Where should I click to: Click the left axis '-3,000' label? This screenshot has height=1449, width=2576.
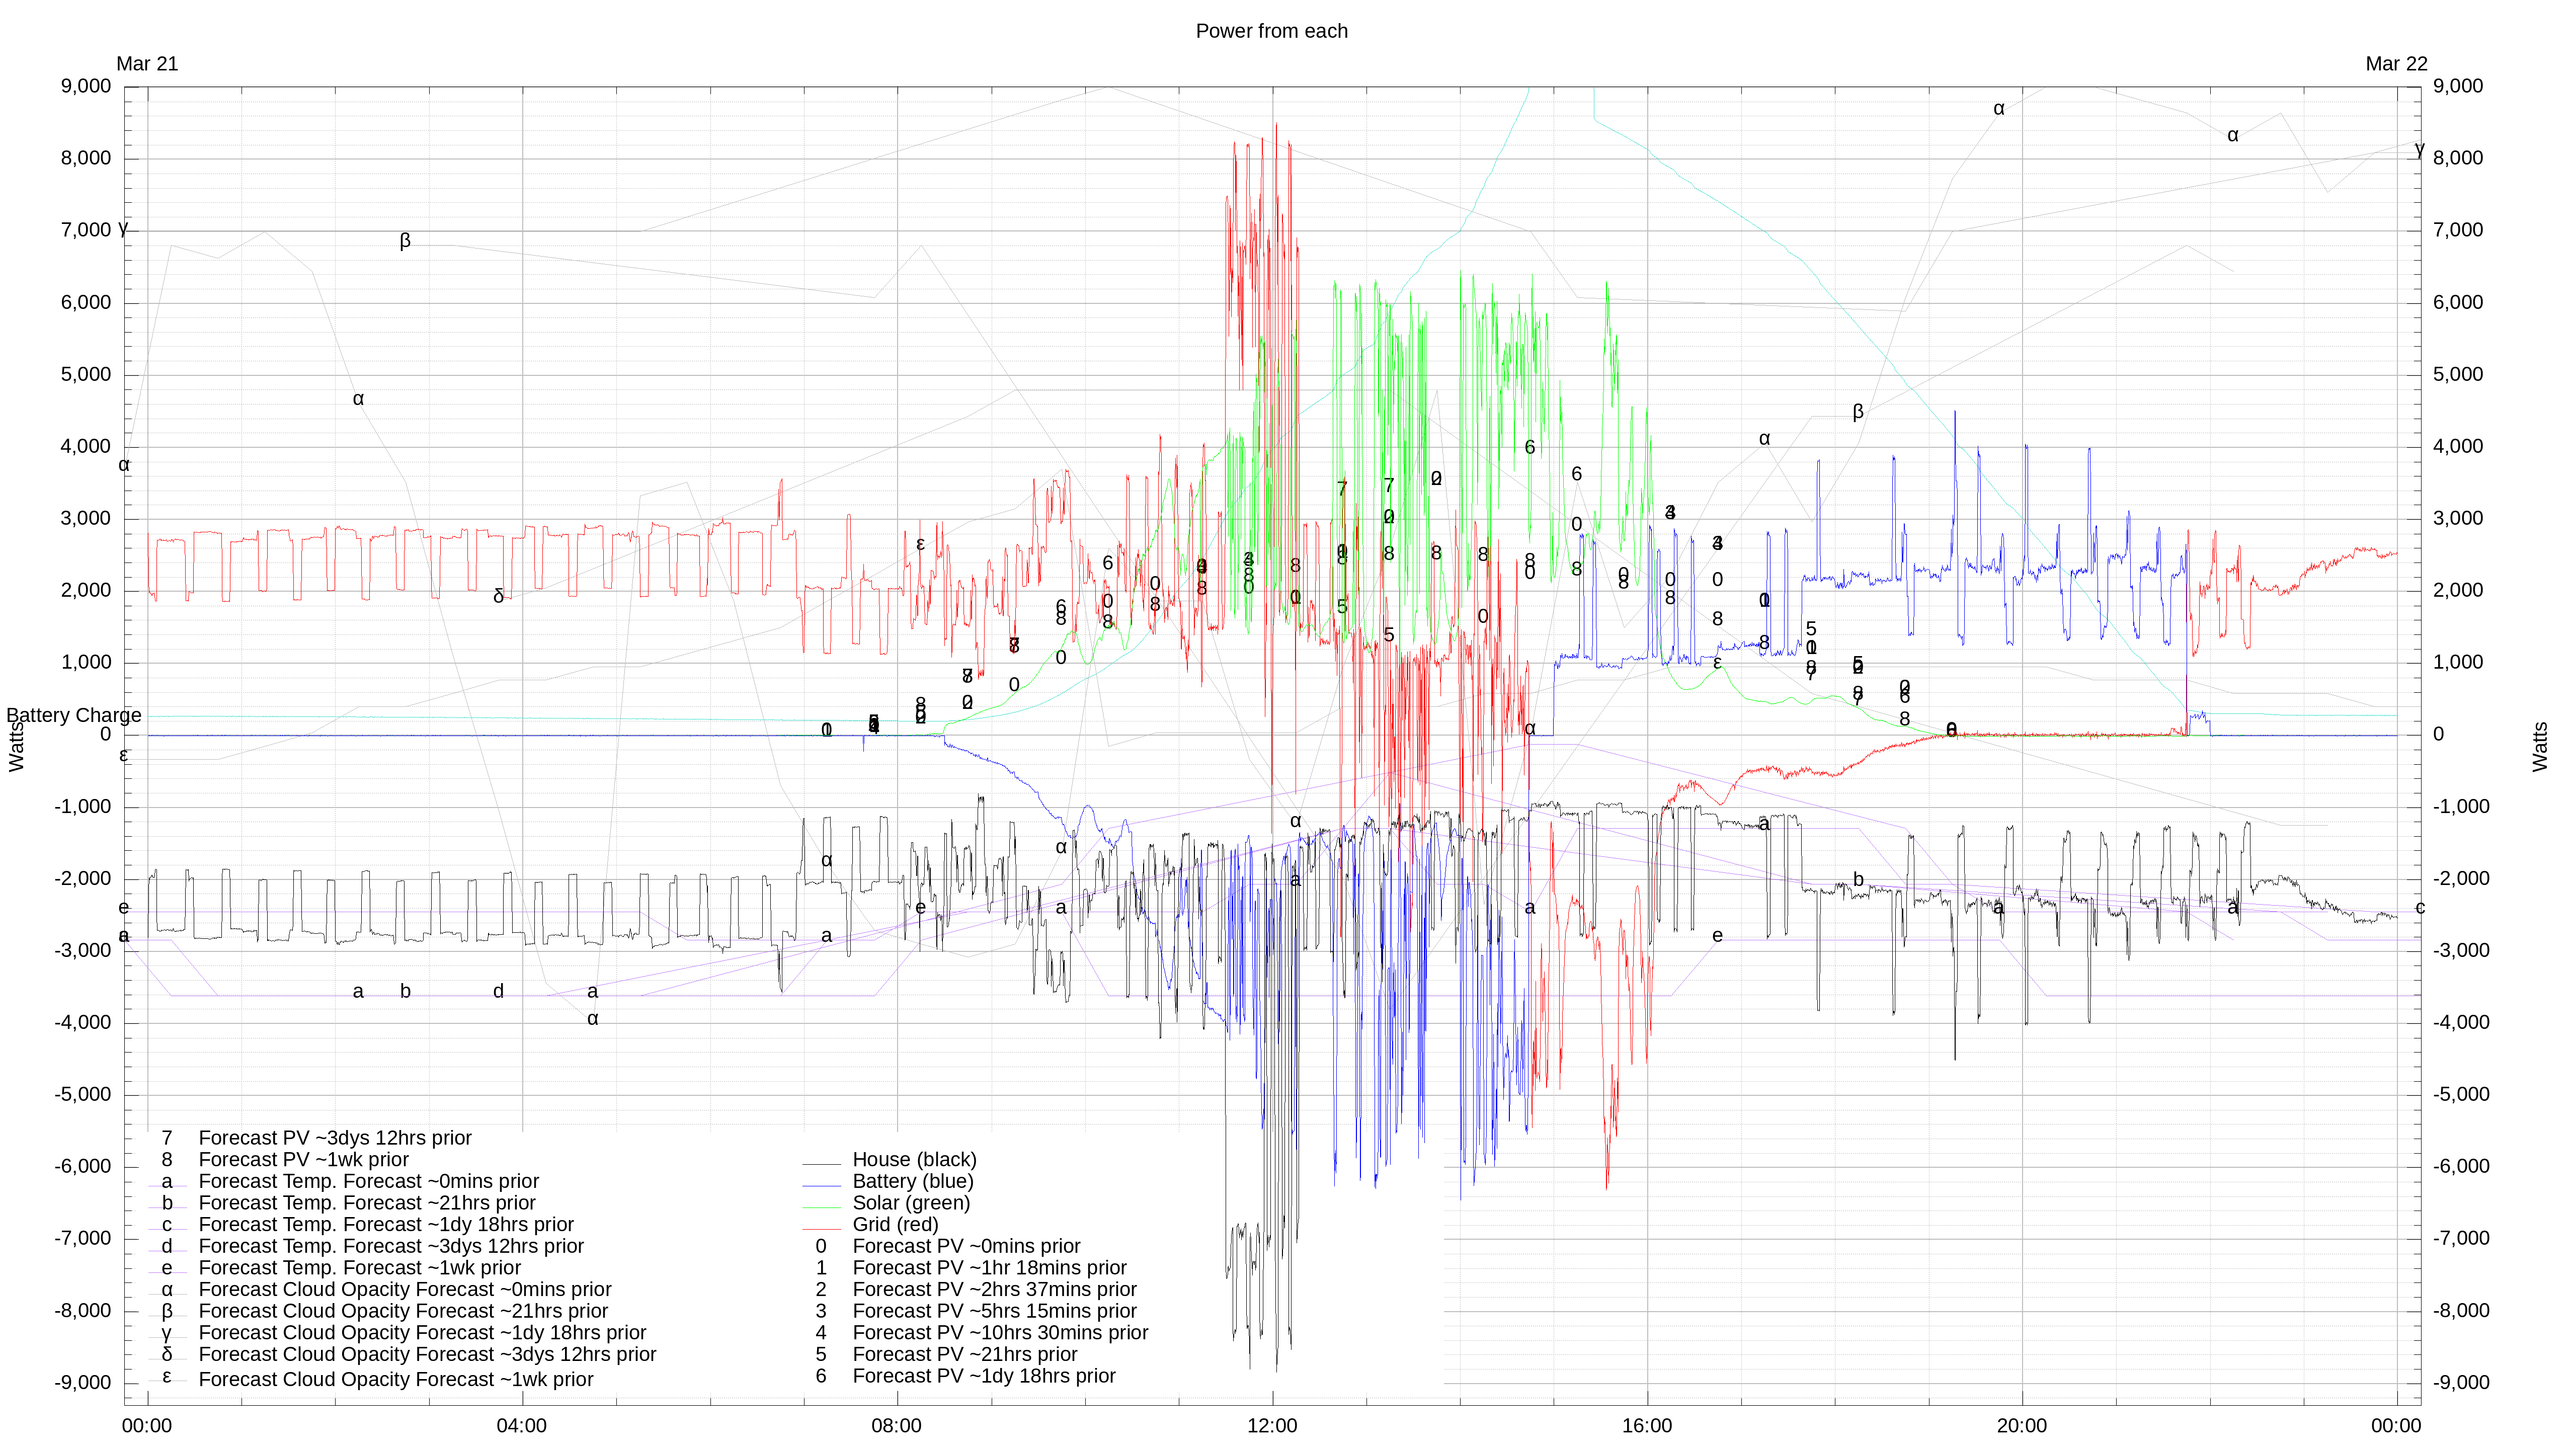[x=83, y=951]
